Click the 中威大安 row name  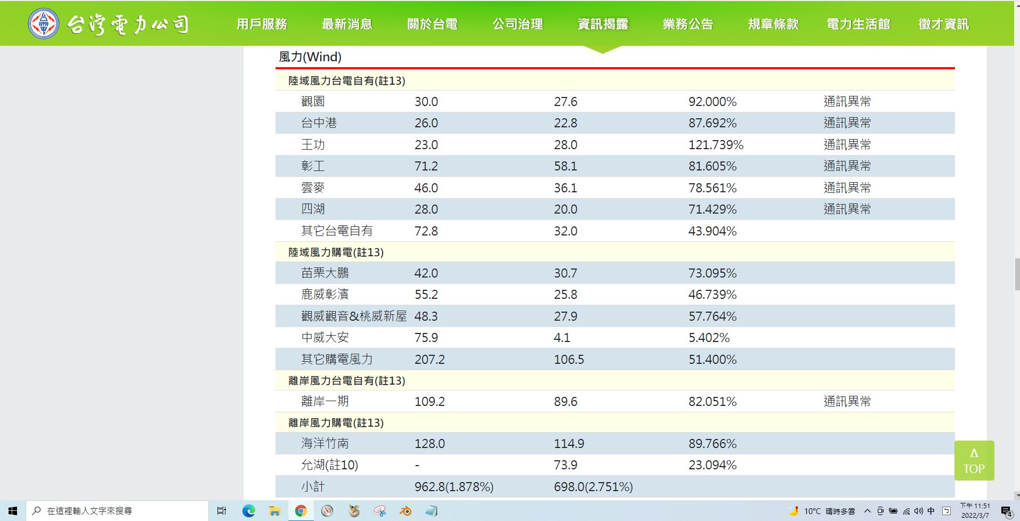click(325, 337)
